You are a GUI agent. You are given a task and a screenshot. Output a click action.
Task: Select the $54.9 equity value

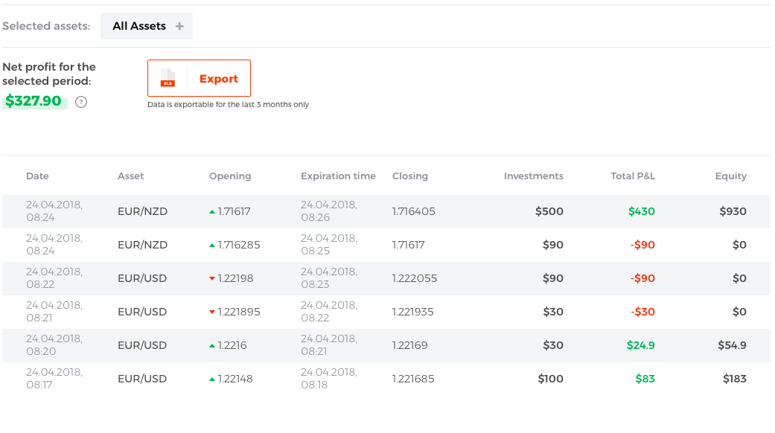732,345
